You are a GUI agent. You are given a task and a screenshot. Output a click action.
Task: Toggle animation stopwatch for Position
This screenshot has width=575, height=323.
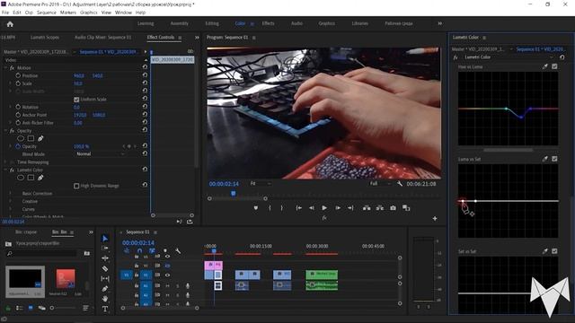[18, 75]
